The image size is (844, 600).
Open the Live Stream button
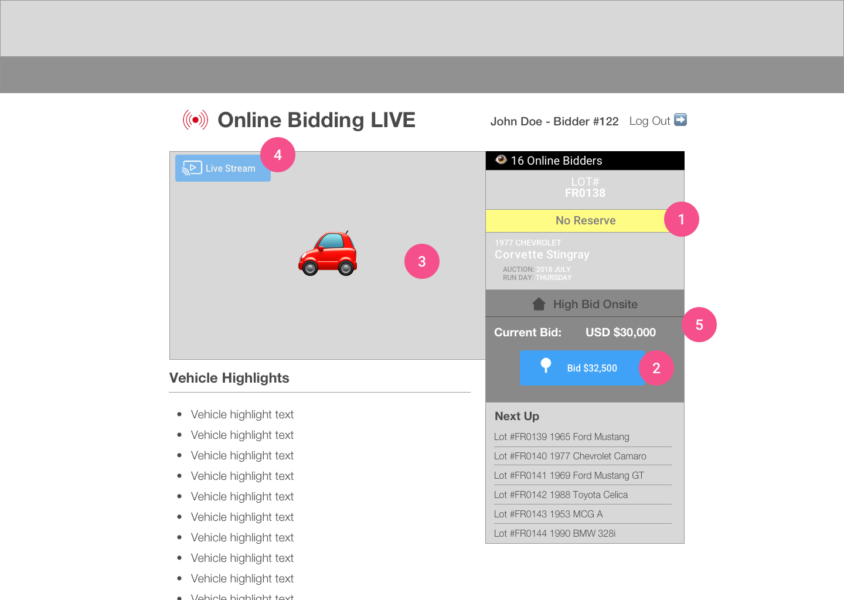tap(223, 168)
